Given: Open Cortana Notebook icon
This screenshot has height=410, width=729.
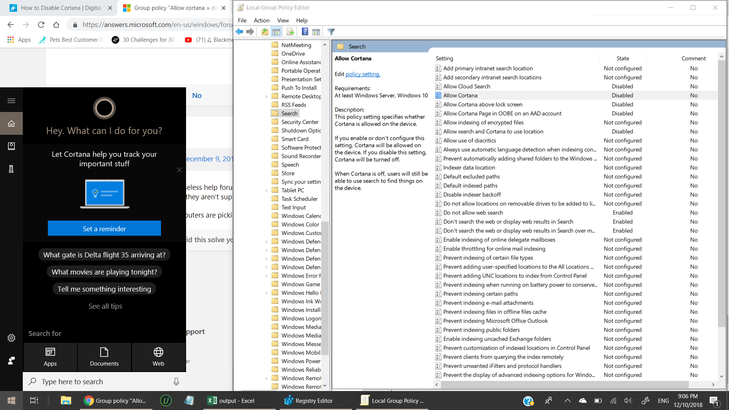Looking at the screenshot, I should [x=11, y=146].
